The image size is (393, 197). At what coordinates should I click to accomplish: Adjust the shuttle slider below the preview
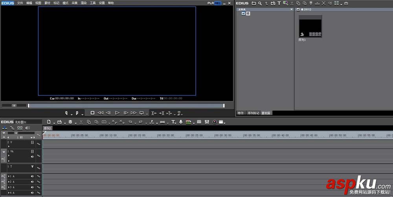tap(14, 106)
